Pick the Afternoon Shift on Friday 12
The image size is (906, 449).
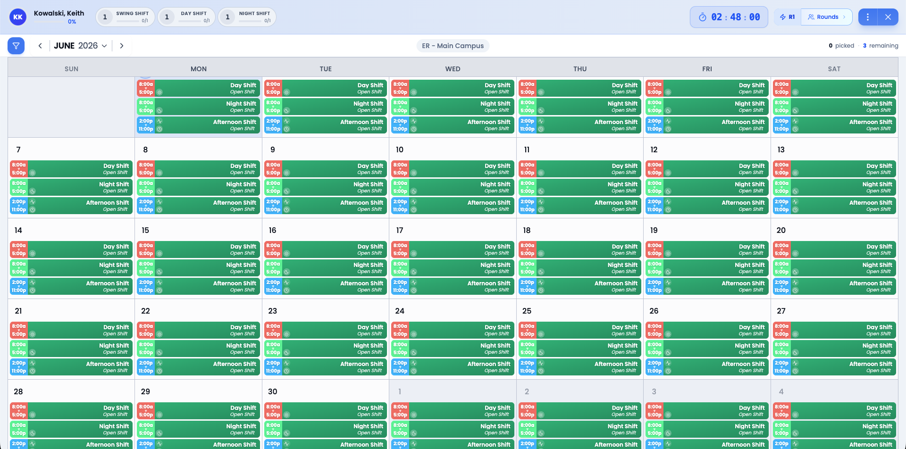point(707,206)
